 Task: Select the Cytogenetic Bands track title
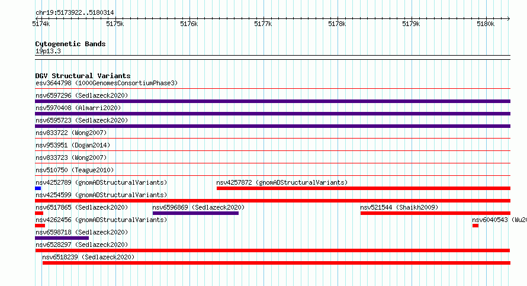click(x=70, y=44)
